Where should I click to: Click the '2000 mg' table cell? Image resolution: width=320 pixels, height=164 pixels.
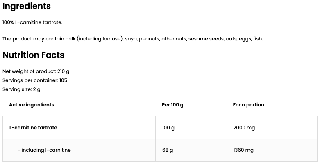pyautogui.click(x=244, y=128)
